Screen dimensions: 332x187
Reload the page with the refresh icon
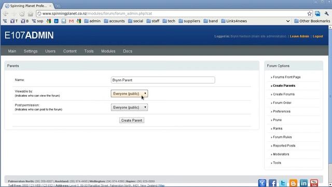[x=22, y=14]
